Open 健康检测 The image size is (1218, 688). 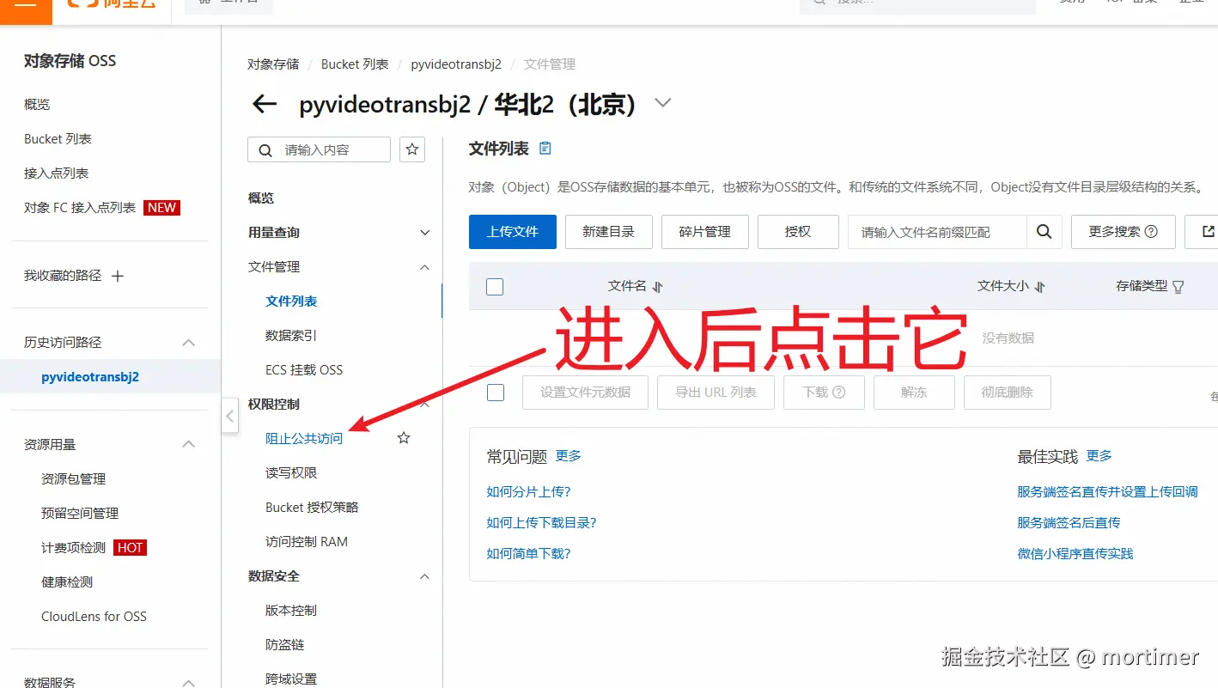click(67, 581)
